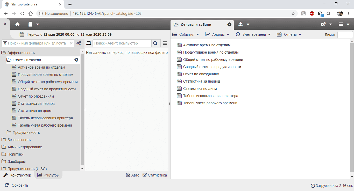Image resolution: width=354 pixels, height=191 pixels.
Task: Switch to the Конструктор tab
Action: pyautogui.click(x=17, y=175)
